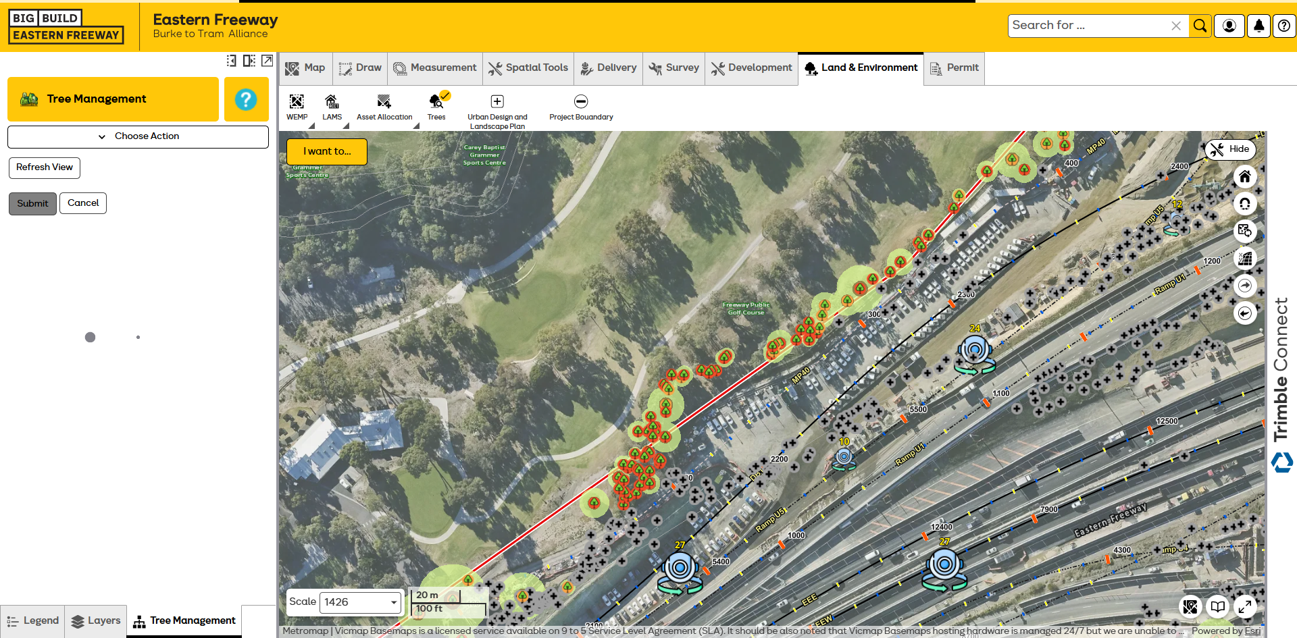The image size is (1297, 638).
Task: Open Tree Management help question mark
Action: (246, 99)
